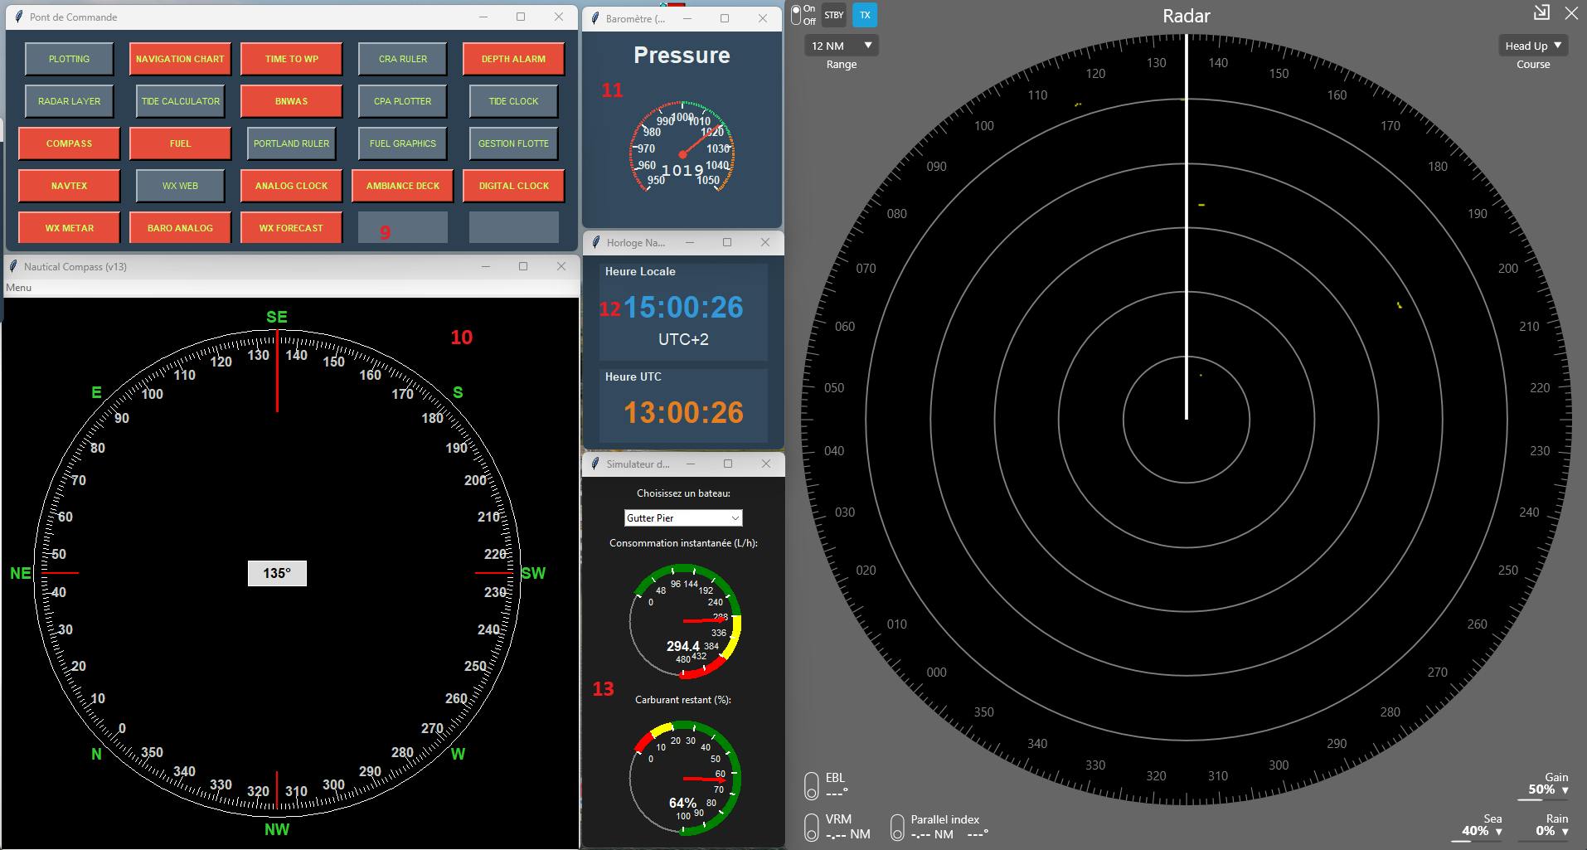1587x850 pixels.
Task: Click the pressure gauge dial
Action: 682,147
